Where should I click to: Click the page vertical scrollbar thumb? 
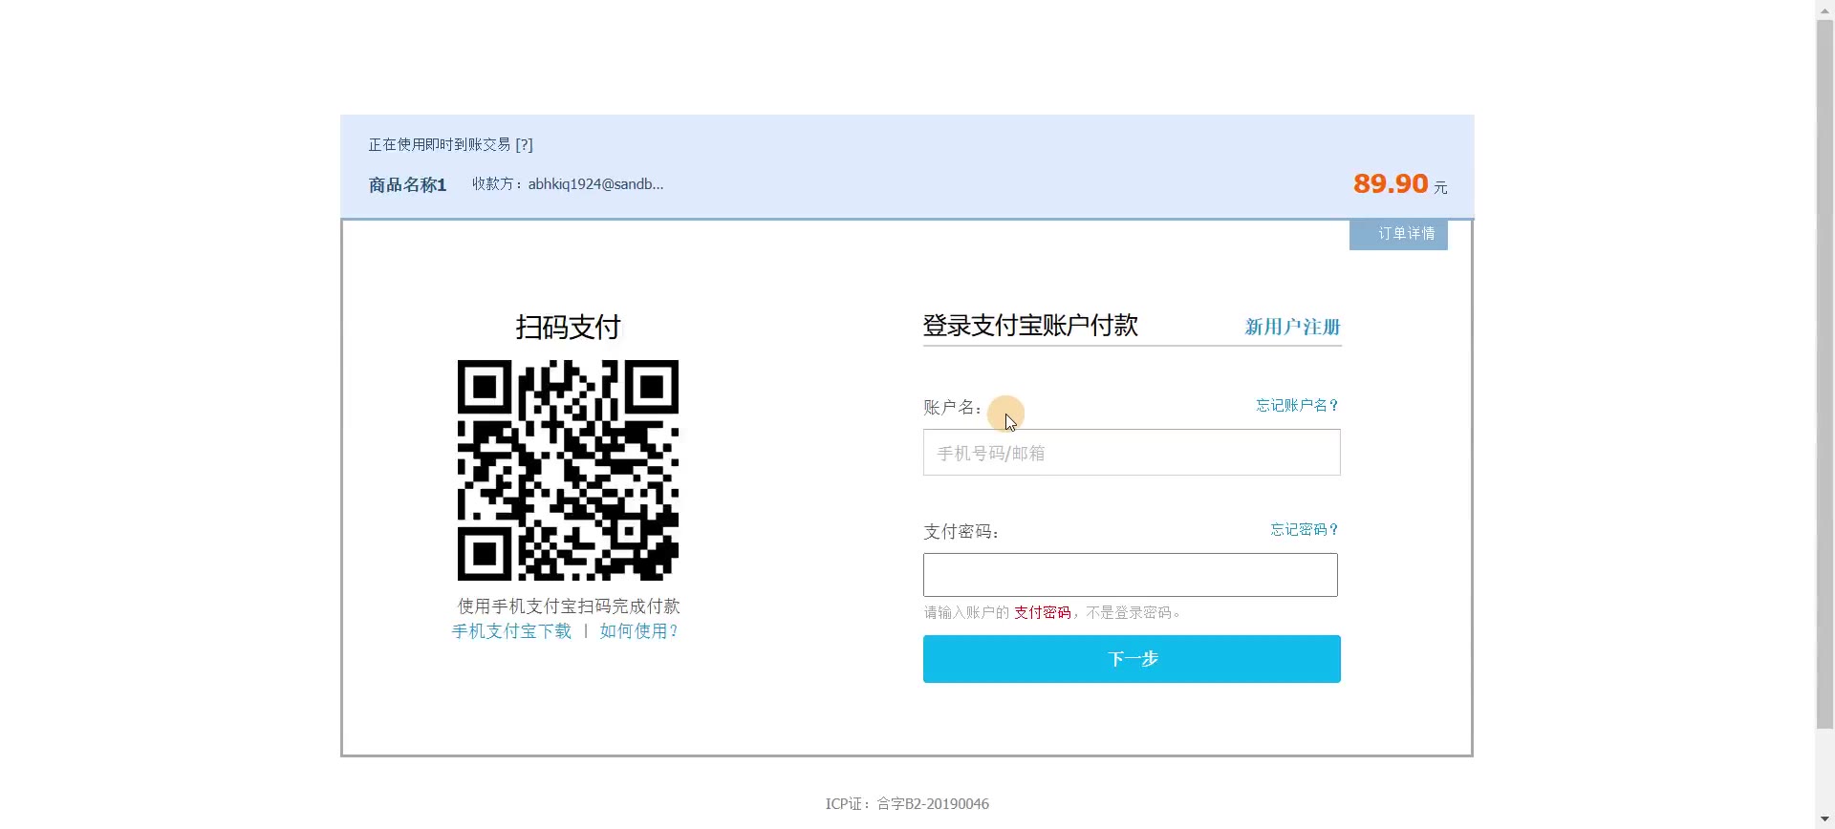click(x=1824, y=372)
